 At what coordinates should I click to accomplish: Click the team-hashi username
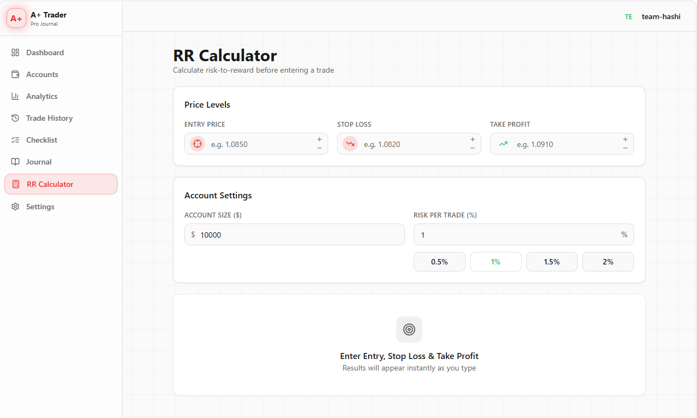(x=661, y=17)
